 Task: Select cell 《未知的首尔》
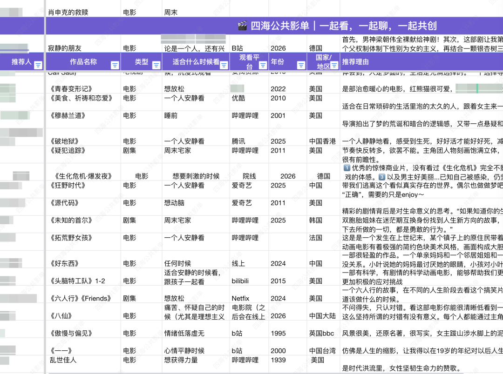tap(83, 224)
